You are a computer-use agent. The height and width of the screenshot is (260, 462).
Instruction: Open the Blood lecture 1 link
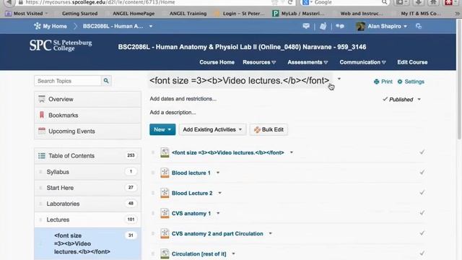pos(191,173)
